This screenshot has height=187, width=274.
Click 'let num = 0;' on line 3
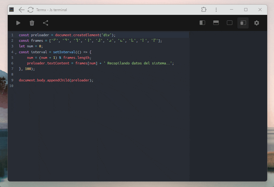[x=31, y=46]
